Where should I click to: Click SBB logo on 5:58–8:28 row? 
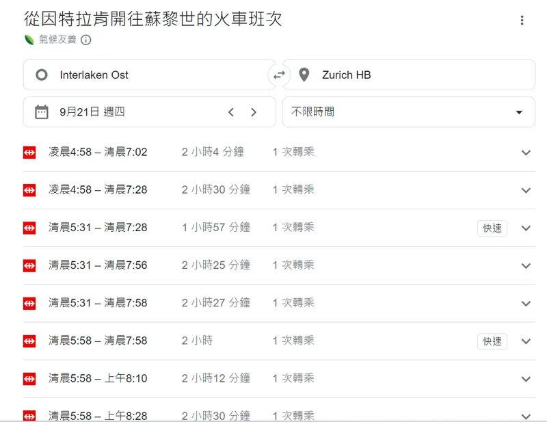click(29, 416)
